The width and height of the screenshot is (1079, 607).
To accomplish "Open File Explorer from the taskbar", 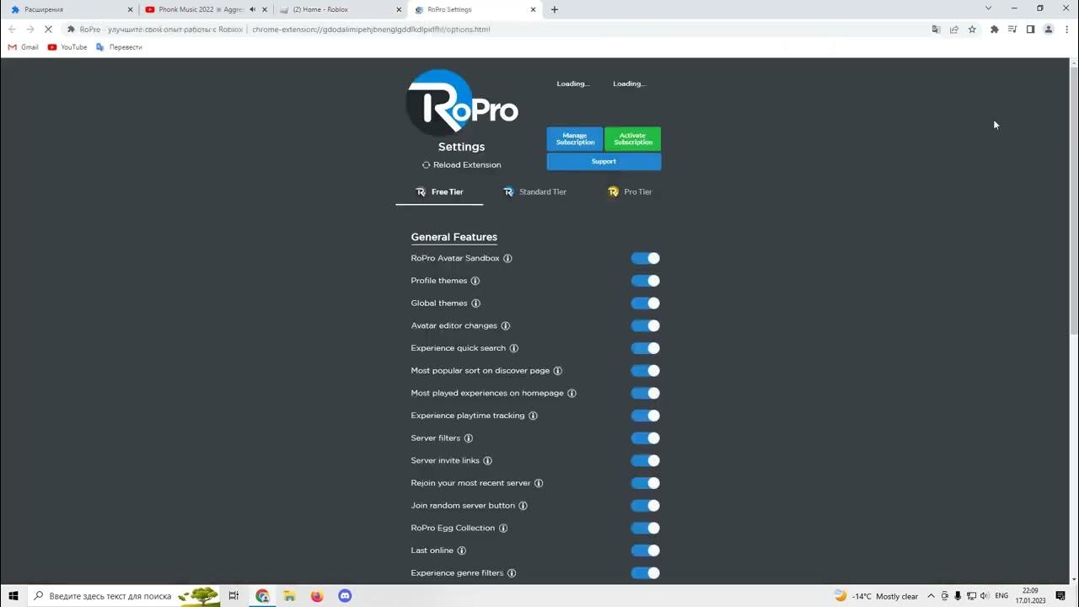I will coord(290,596).
